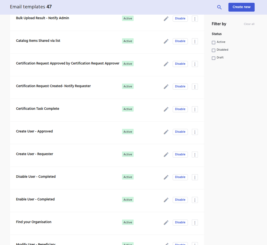Open the search icon in the header
This screenshot has width=267, height=245.
(x=219, y=7)
